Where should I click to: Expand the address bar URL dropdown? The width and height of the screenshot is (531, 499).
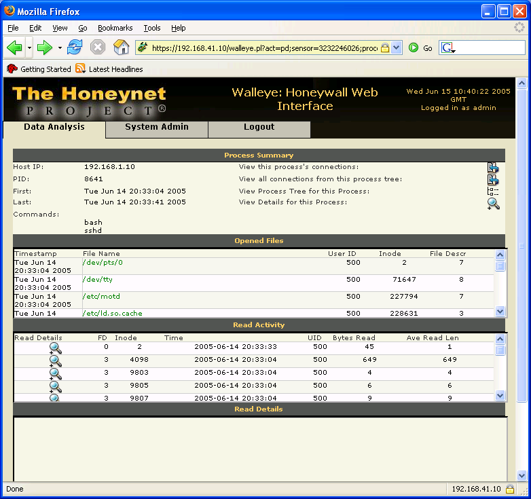click(x=397, y=48)
